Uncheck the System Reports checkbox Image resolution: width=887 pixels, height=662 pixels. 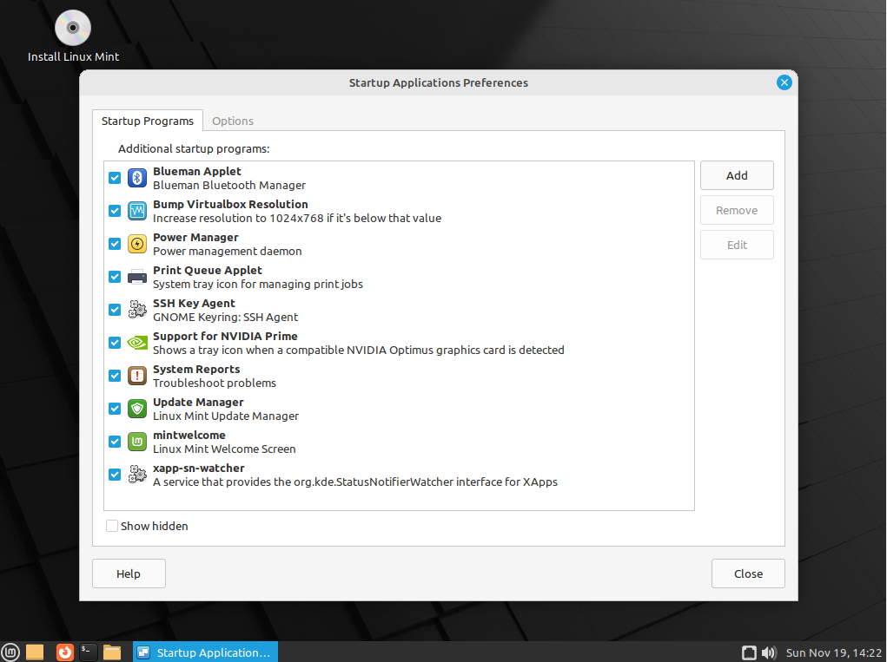point(115,376)
